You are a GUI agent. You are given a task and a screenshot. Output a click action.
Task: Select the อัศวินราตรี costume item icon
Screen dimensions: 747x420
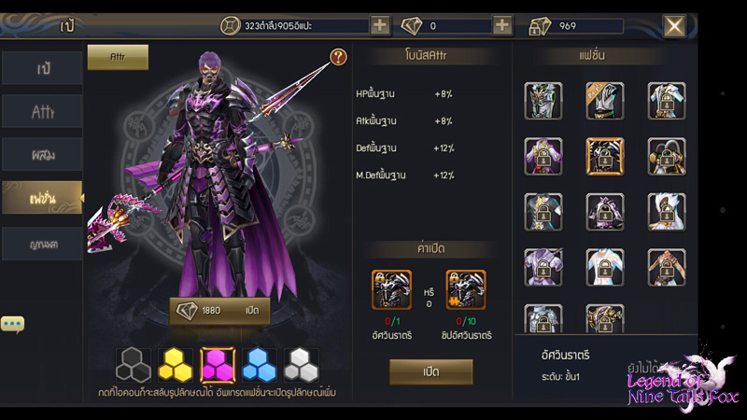pyautogui.click(x=391, y=290)
